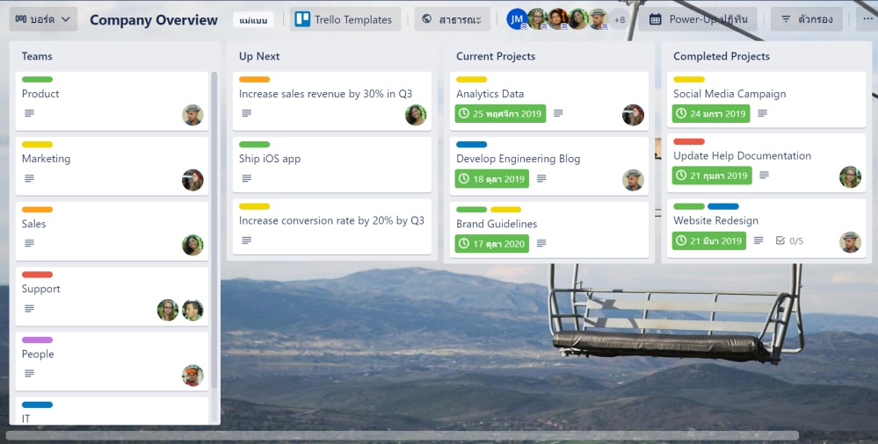Screen dimensions: 878x444
Task: Open the calendar Power-Up
Action: 698,19
